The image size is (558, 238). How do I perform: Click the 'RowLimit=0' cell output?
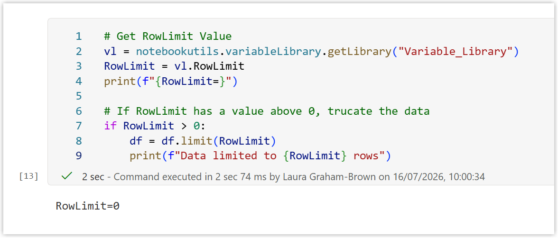pos(87,206)
